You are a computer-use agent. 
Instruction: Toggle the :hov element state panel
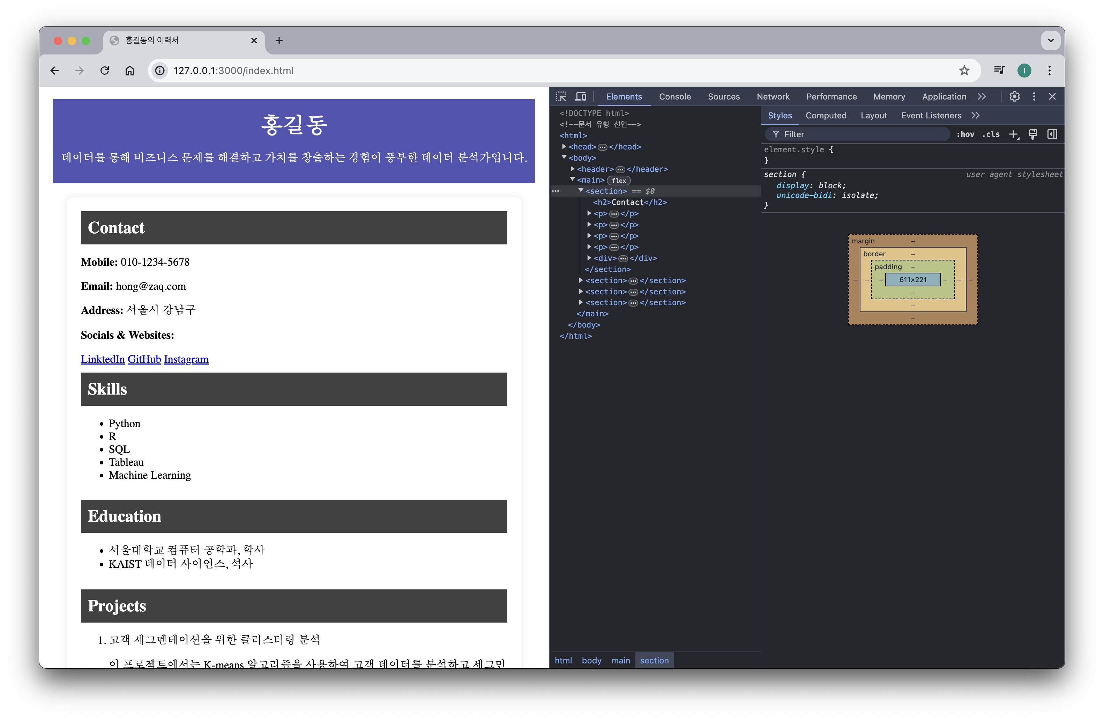pos(965,135)
